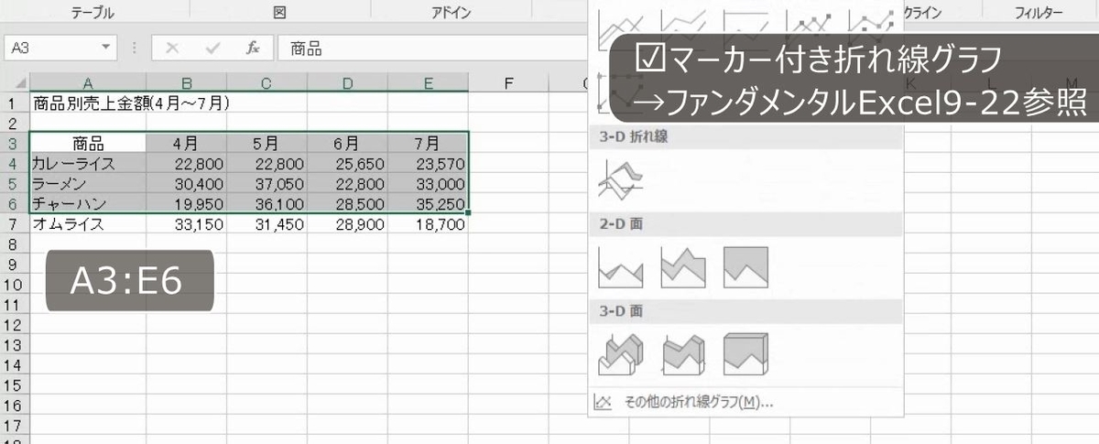The height and width of the screenshot is (444, 1099).
Task: Select column F header
Action: pos(507,83)
